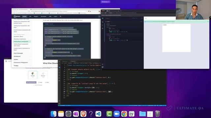The height and width of the screenshot is (118, 211).
Task: Open API tab in Cypress docs navbar
Action: tap(30, 16)
